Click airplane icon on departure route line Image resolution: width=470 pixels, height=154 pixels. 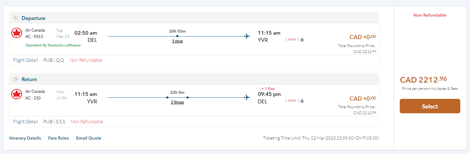(x=247, y=36)
